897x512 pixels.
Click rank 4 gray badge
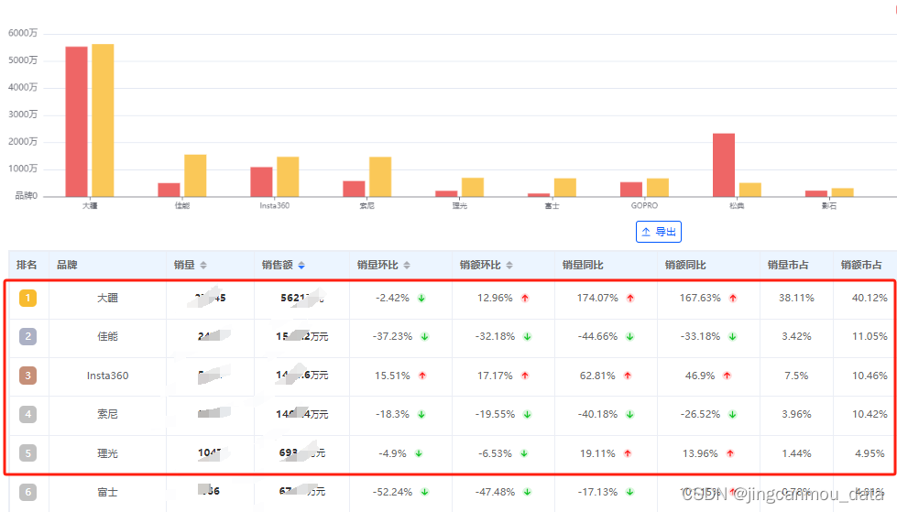[x=27, y=414]
